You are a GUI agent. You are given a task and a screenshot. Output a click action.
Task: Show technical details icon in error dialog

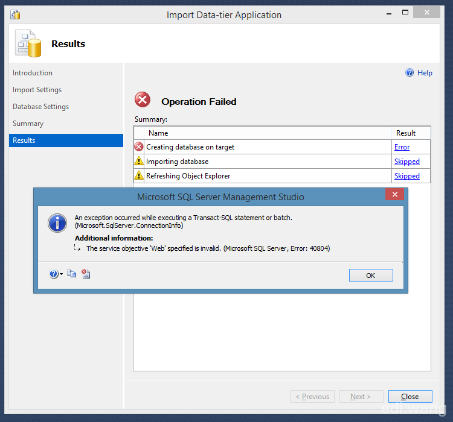[86, 274]
